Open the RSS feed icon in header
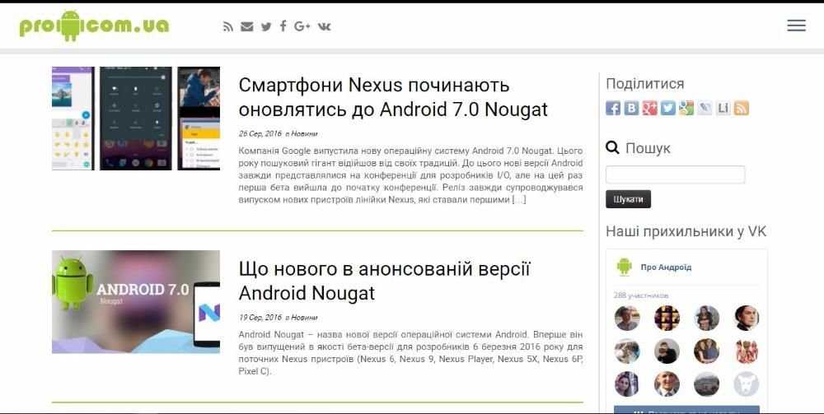 click(x=227, y=26)
